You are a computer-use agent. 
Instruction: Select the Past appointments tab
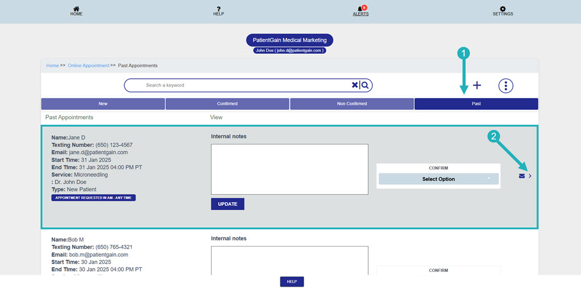click(476, 104)
